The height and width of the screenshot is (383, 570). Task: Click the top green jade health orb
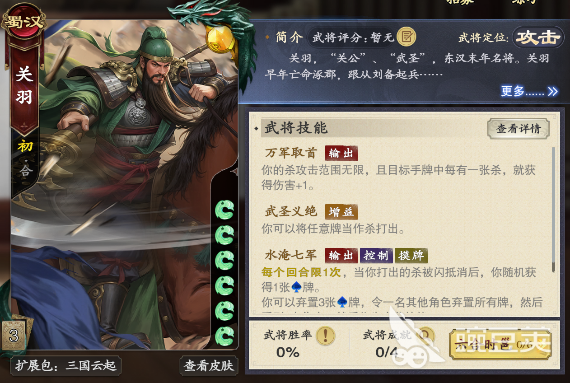(x=224, y=209)
